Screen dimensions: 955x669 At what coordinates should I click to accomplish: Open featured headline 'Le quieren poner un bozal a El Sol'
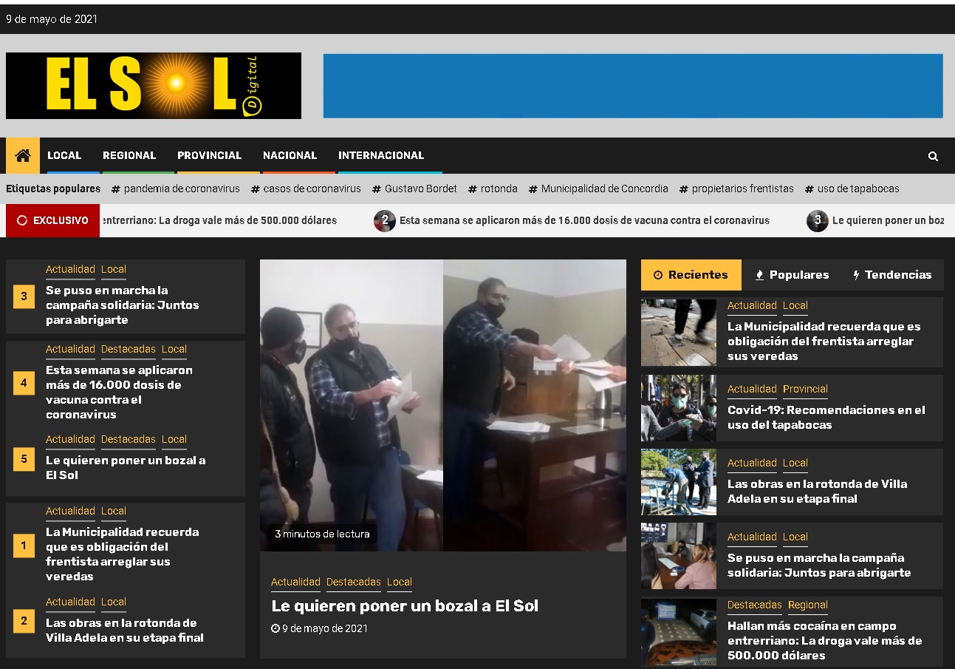tap(405, 606)
